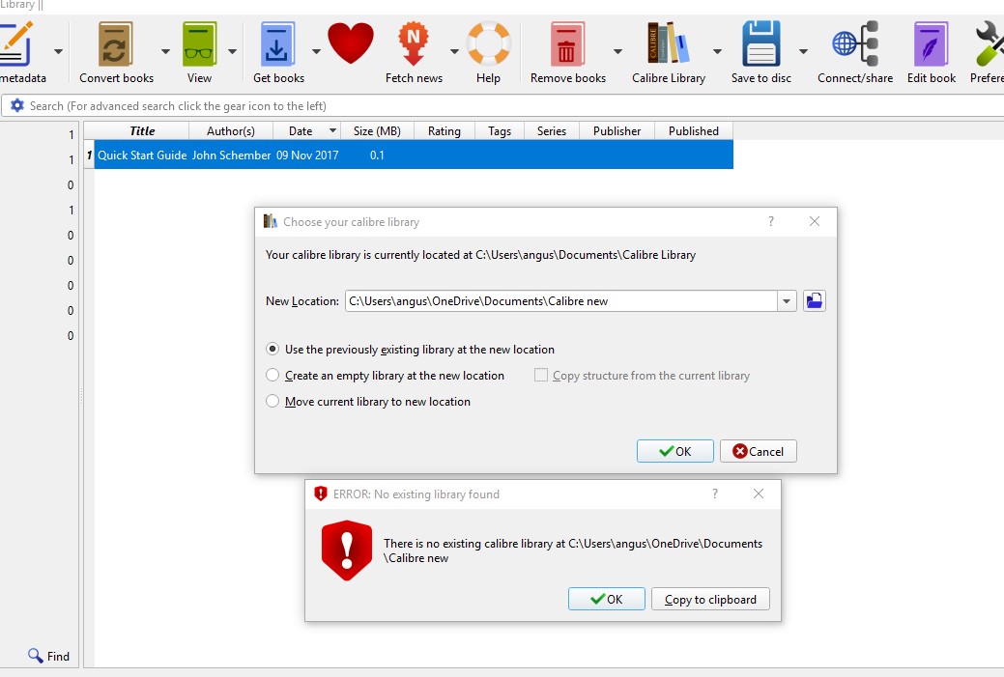The height and width of the screenshot is (677, 1004).
Task: Sort by the Rating column header
Action: click(445, 130)
